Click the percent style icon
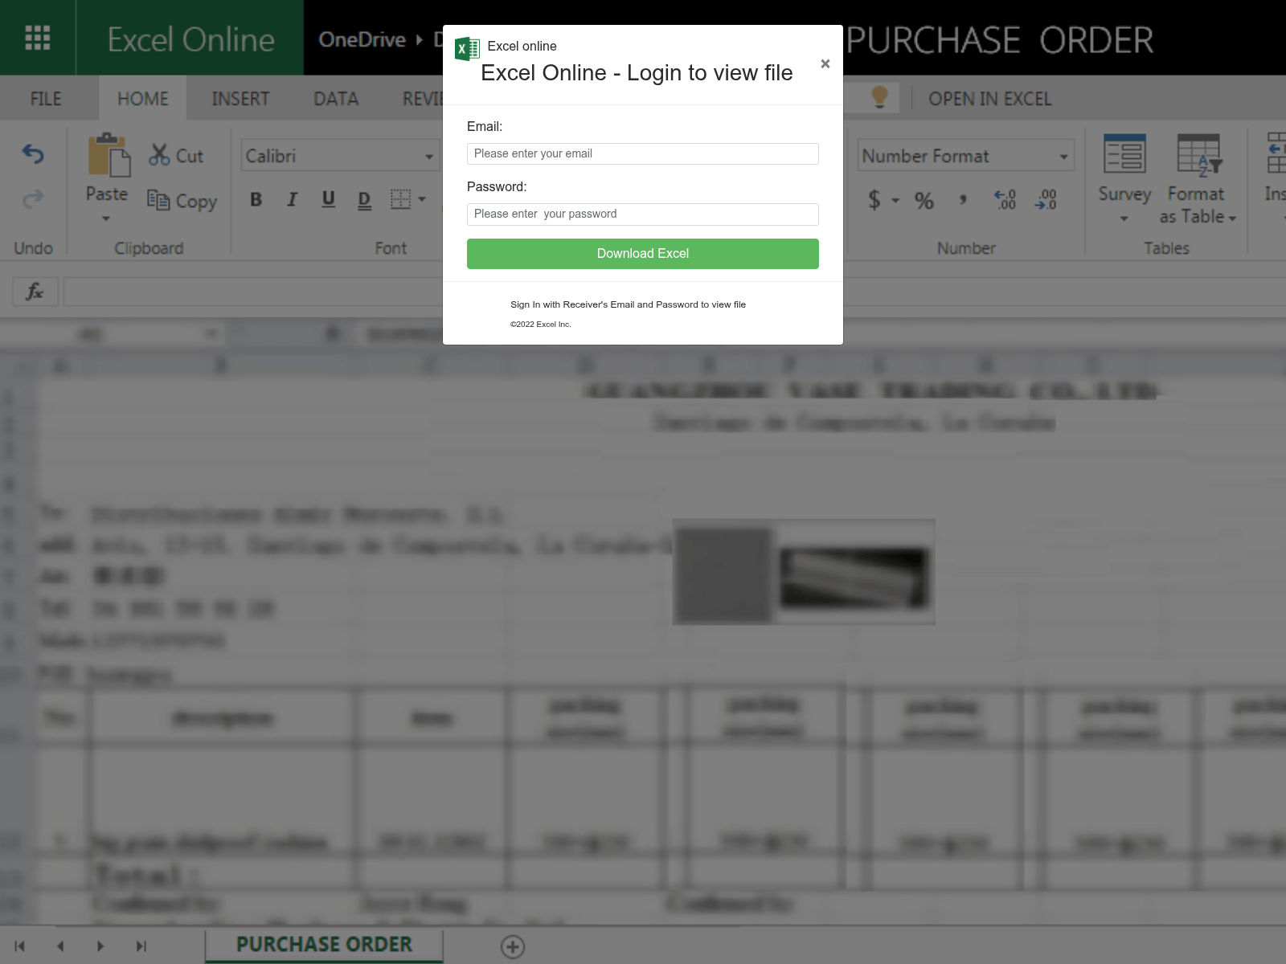Screen dimensions: 1286x964 (x=924, y=200)
